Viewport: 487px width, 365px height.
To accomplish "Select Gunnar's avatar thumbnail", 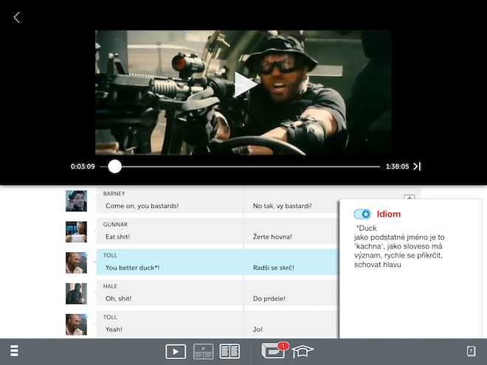I will [76, 232].
